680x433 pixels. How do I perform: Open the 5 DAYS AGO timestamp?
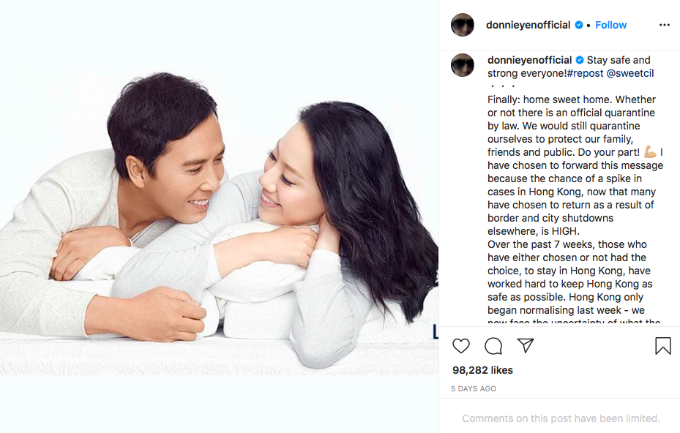pos(474,389)
